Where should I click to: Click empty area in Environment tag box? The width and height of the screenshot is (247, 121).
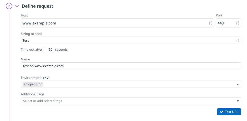pos(139,84)
